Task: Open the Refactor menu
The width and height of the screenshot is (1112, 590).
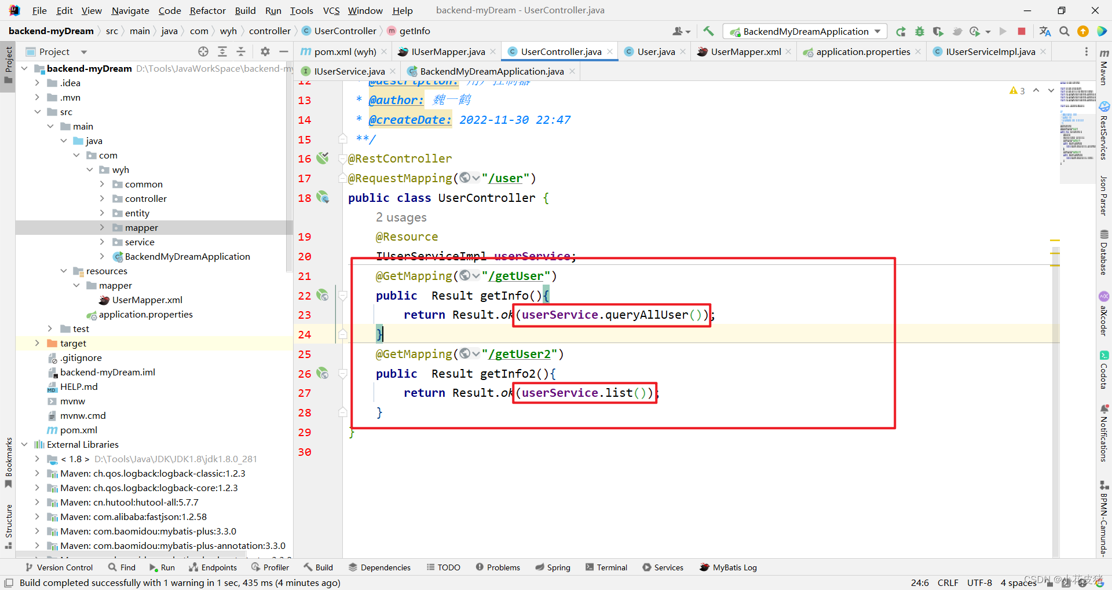Action: point(207,10)
